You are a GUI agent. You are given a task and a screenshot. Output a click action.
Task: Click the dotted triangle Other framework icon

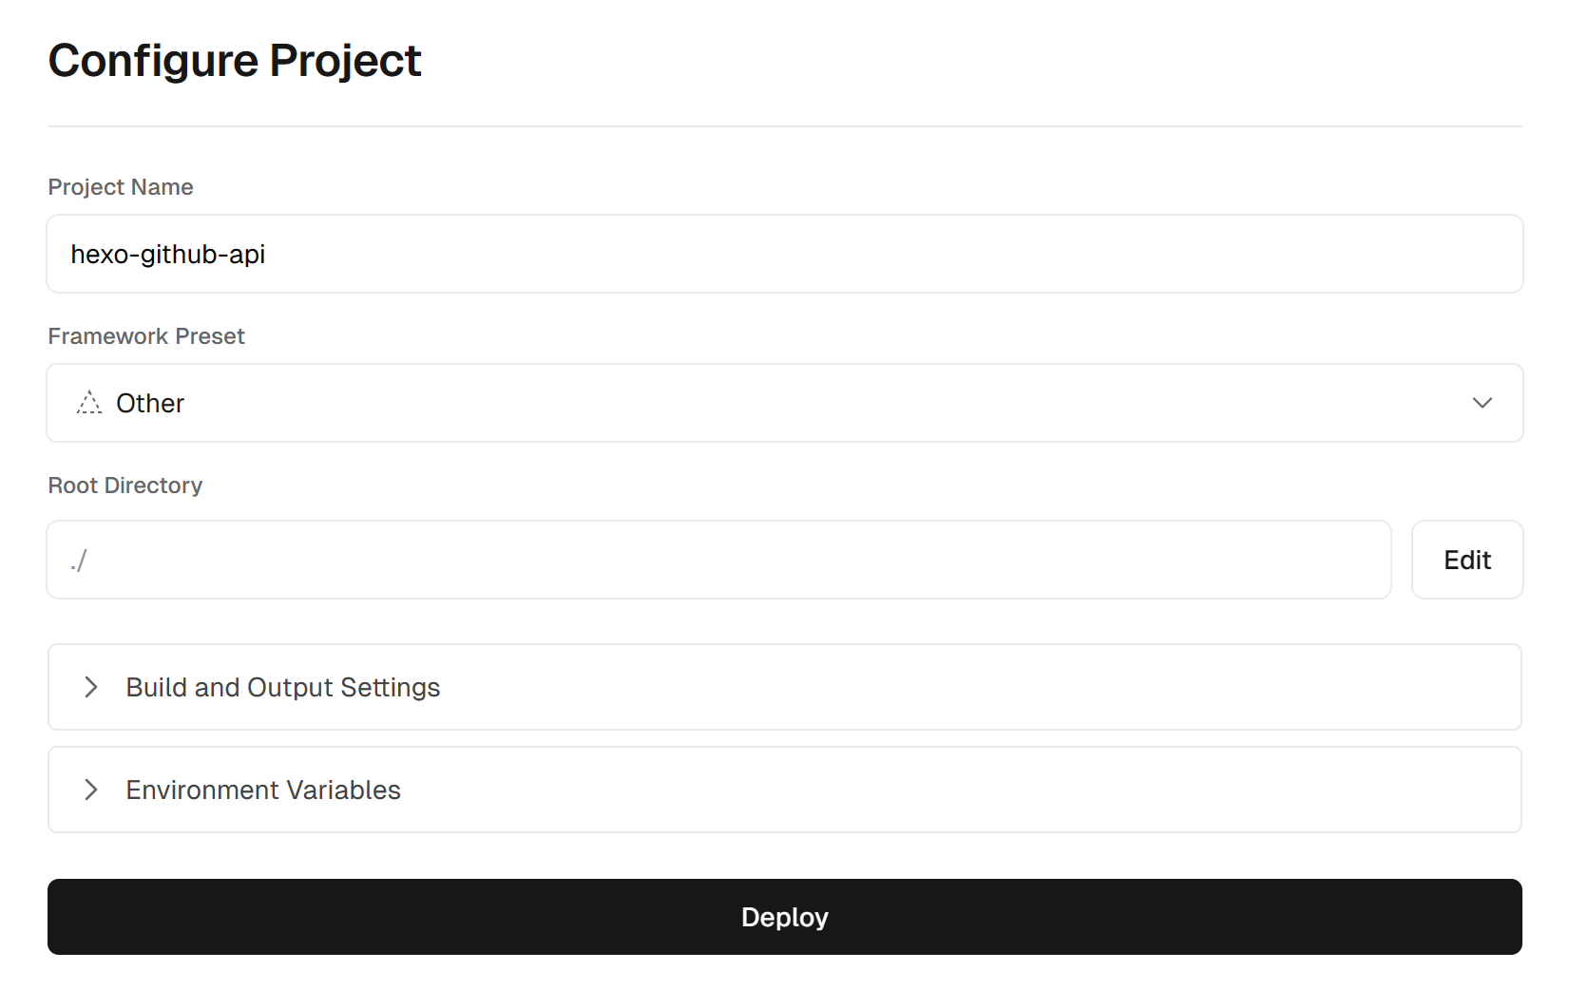89,403
